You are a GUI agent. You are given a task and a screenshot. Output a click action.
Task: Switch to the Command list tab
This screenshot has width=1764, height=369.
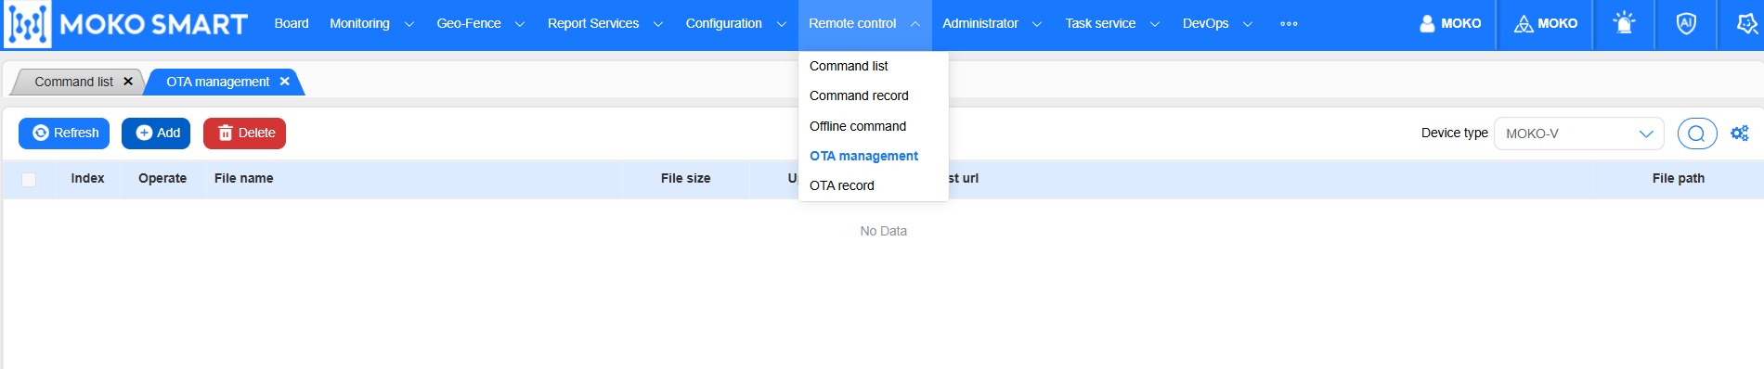click(x=73, y=82)
